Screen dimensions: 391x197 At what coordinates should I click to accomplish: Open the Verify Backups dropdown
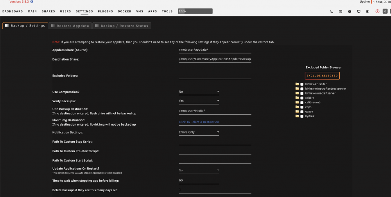pos(199,101)
